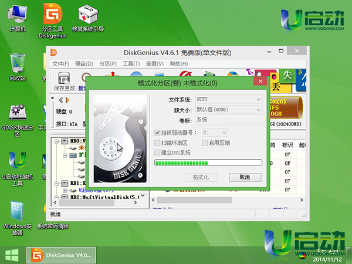The width and height of the screenshot is (352, 264).
Task: Tick the 建立DOS系统 checkbox
Action: click(157, 153)
